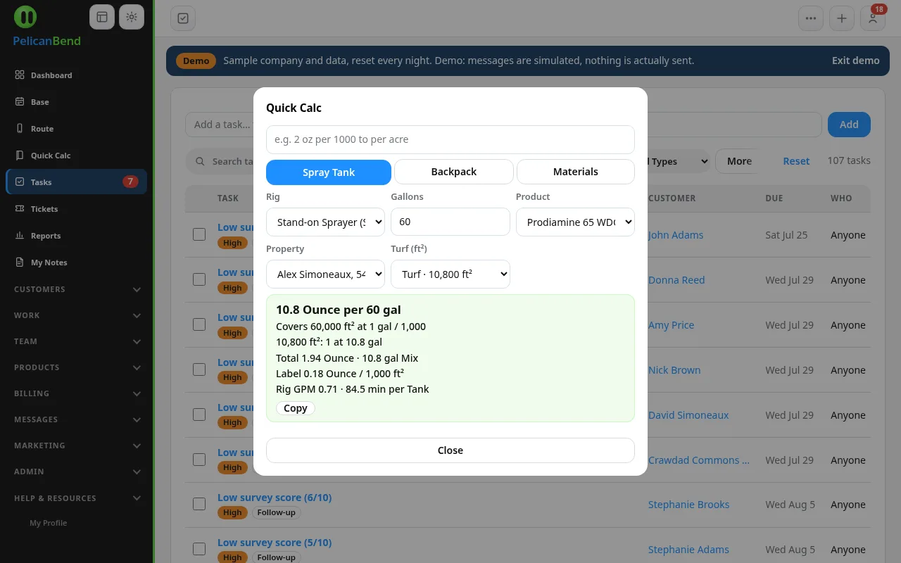Open the three-dot more options menu
Image resolution: width=901 pixels, height=563 pixels.
click(x=811, y=18)
